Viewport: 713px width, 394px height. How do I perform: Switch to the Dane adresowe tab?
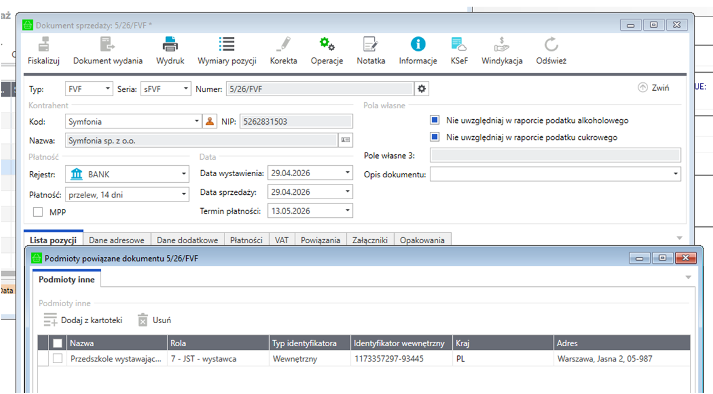[x=117, y=240]
